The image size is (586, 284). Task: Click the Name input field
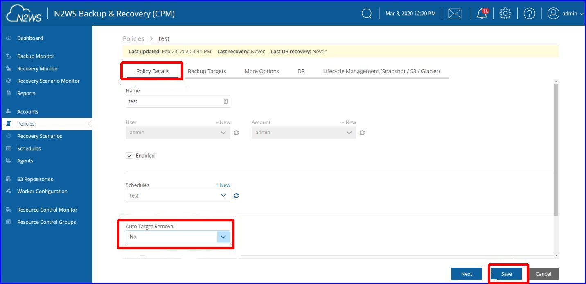pyautogui.click(x=178, y=101)
